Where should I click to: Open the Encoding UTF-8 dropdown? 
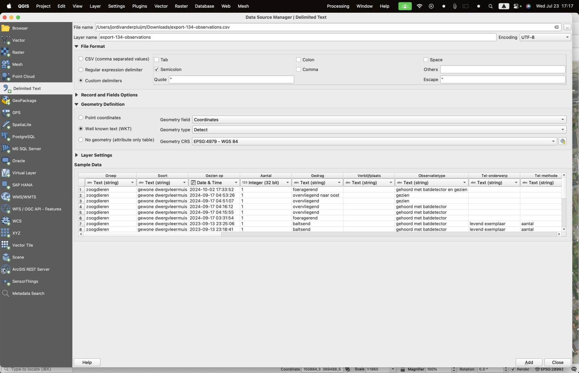(x=545, y=37)
